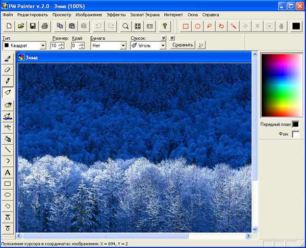Open the Список dropdown showing Уголь
This screenshot has width=306, height=248.
click(163, 45)
